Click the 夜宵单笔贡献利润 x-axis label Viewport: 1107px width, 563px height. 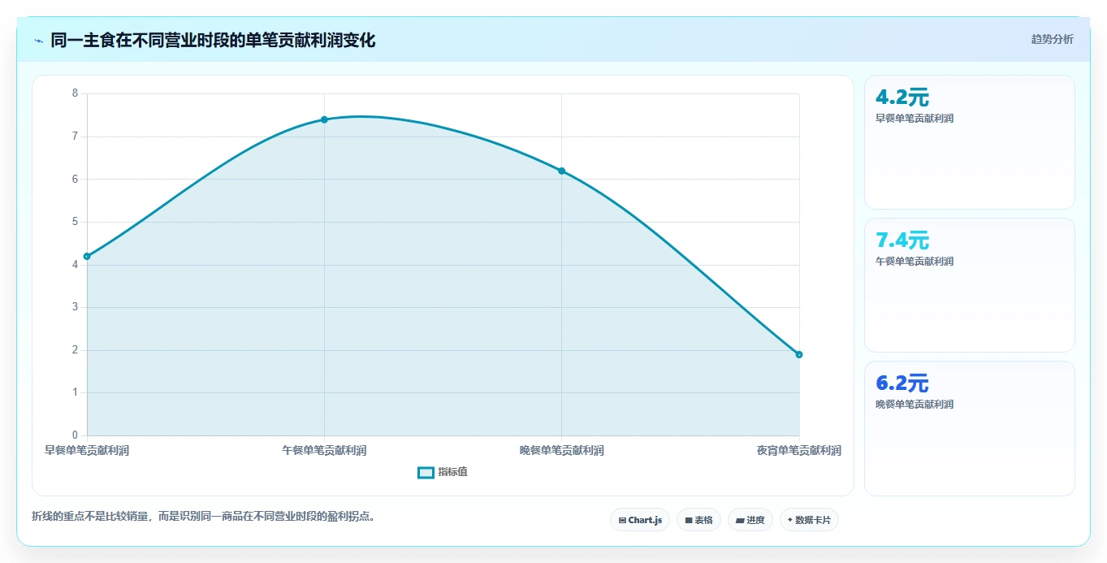tap(799, 450)
